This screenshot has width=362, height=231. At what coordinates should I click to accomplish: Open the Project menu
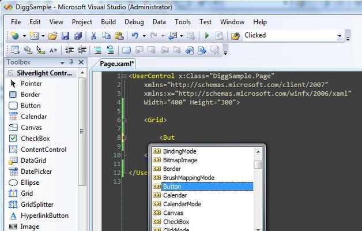[x=82, y=22]
